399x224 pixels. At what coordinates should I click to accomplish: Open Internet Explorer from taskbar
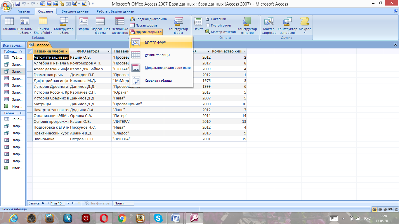(x=14, y=218)
